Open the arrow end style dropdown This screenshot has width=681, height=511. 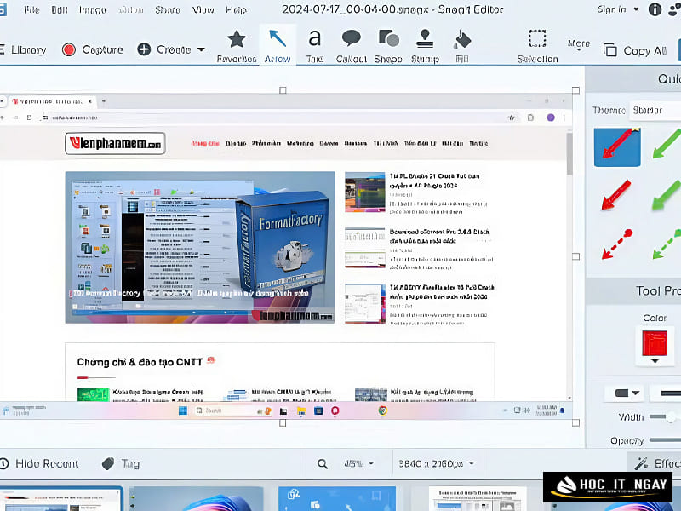pos(627,393)
